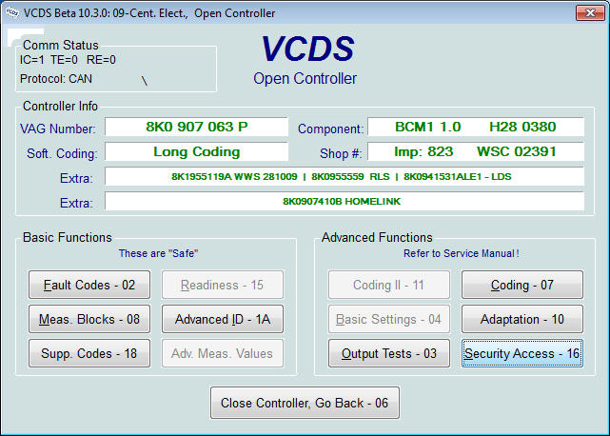Click the first Extra field with WWS
This screenshot has width=610, height=436.
point(344,177)
